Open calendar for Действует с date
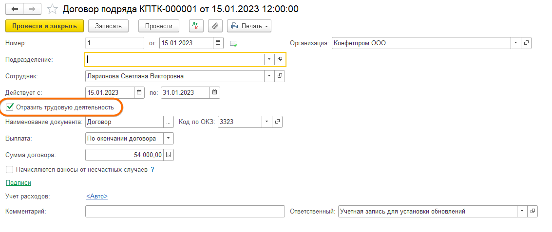Image resolution: width=552 pixels, height=232 pixels. pyautogui.click(x=139, y=92)
